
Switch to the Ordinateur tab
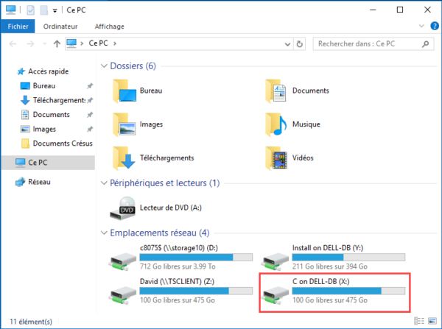(x=60, y=26)
